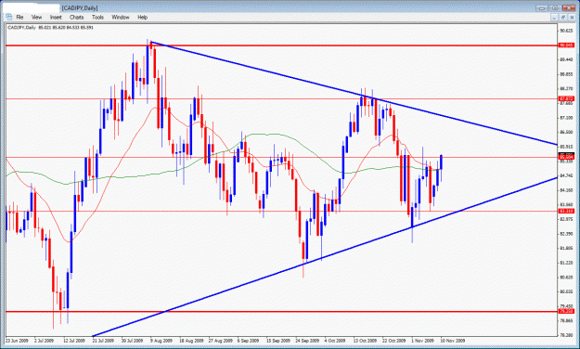This screenshot has width=580, height=349.
Task: Open the Charts menu
Action: [77, 17]
